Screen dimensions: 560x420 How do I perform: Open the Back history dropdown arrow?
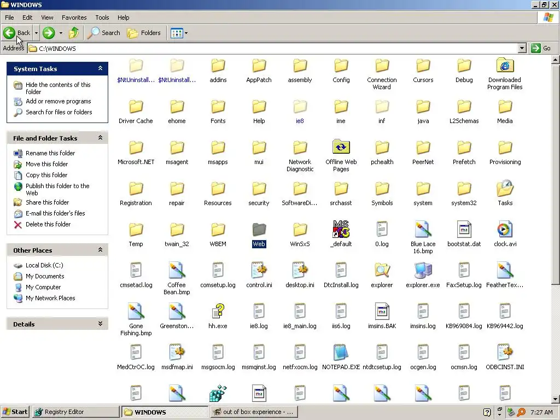click(36, 33)
